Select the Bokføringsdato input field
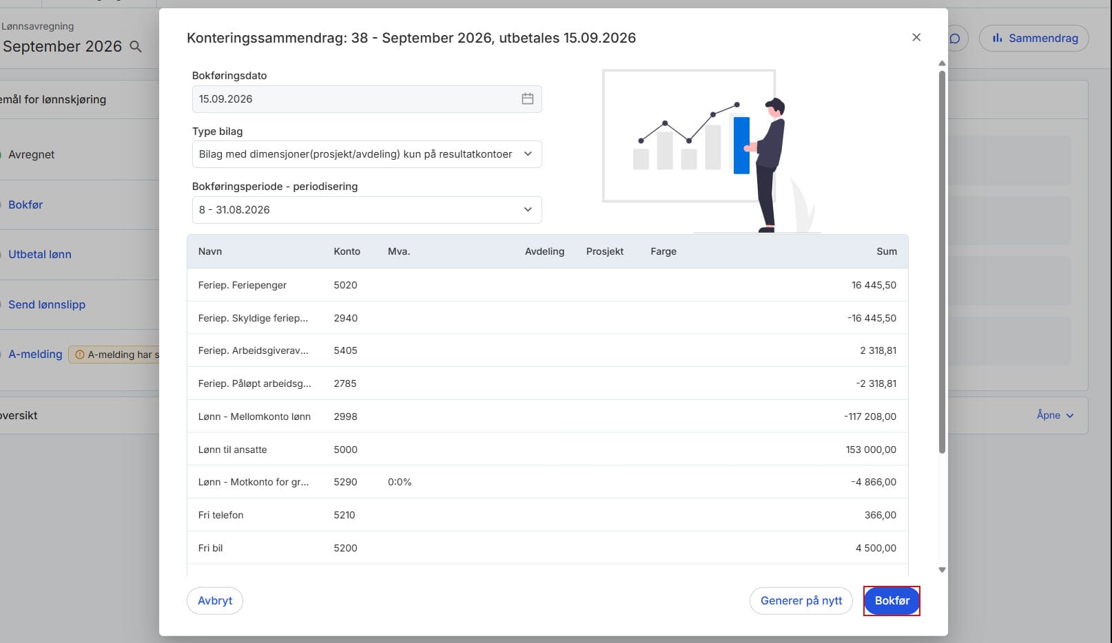This screenshot has height=643, width=1112. 367,99
